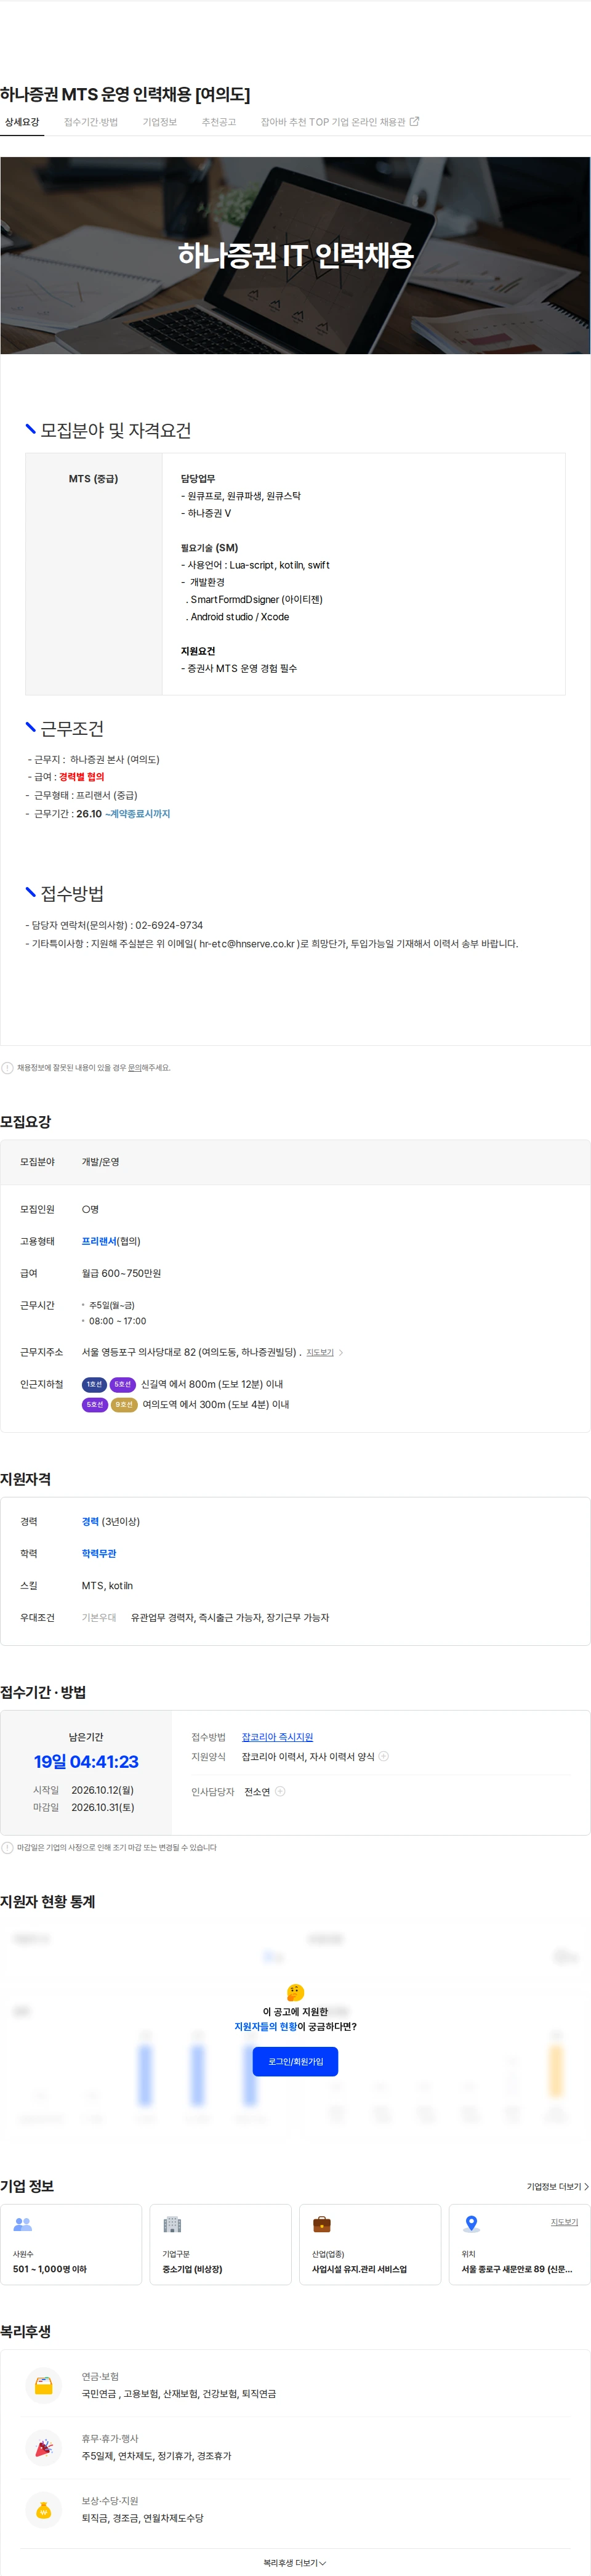Click the 경력별 협의 salary text
This screenshot has width=591, height=2576.
[81, 777]
